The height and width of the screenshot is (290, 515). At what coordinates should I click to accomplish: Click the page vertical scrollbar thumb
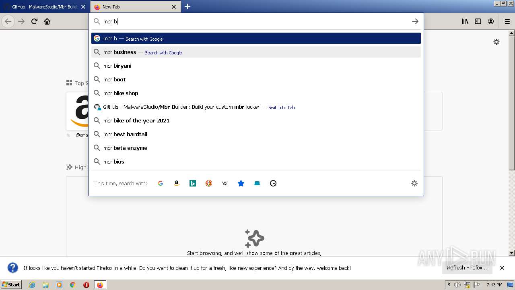512,103
